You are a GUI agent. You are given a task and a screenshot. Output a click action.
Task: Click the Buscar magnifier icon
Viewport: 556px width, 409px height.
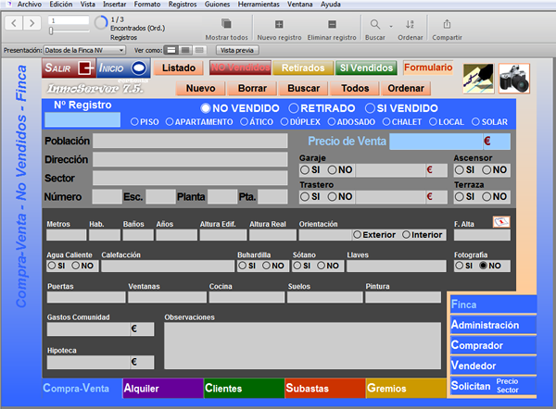[374, 24]
